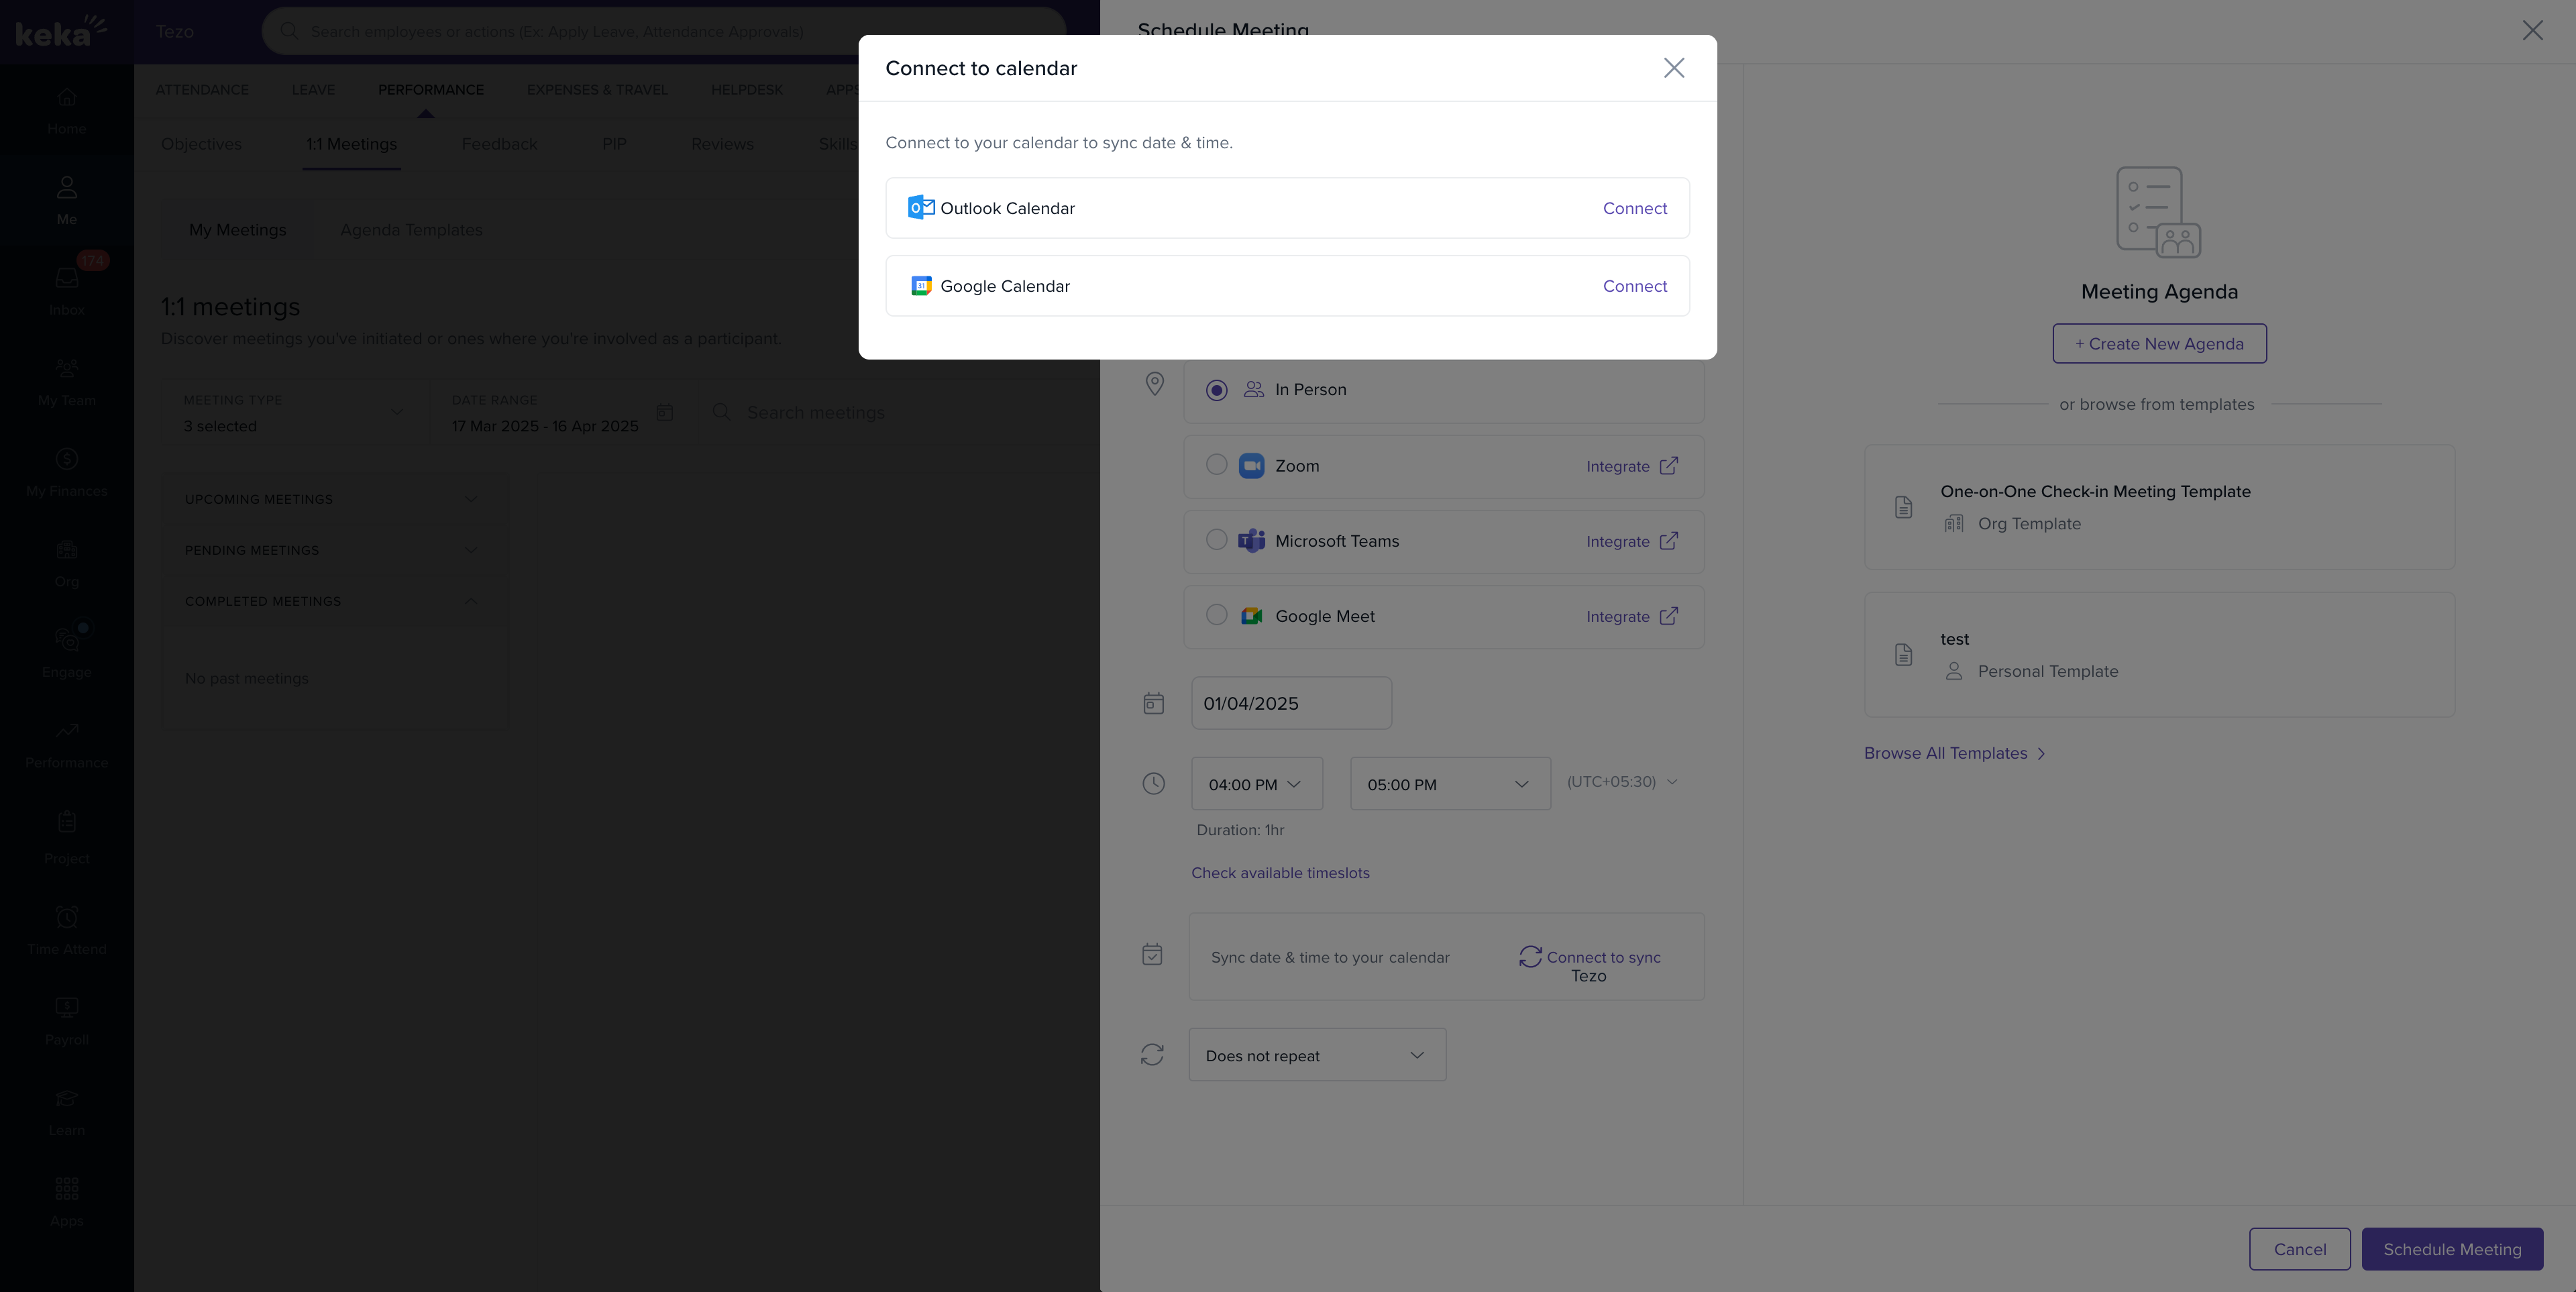The image size is (2576, 1292).
Task: Click the One-on-One Check-in template document icon
Action: (1903, 507)
